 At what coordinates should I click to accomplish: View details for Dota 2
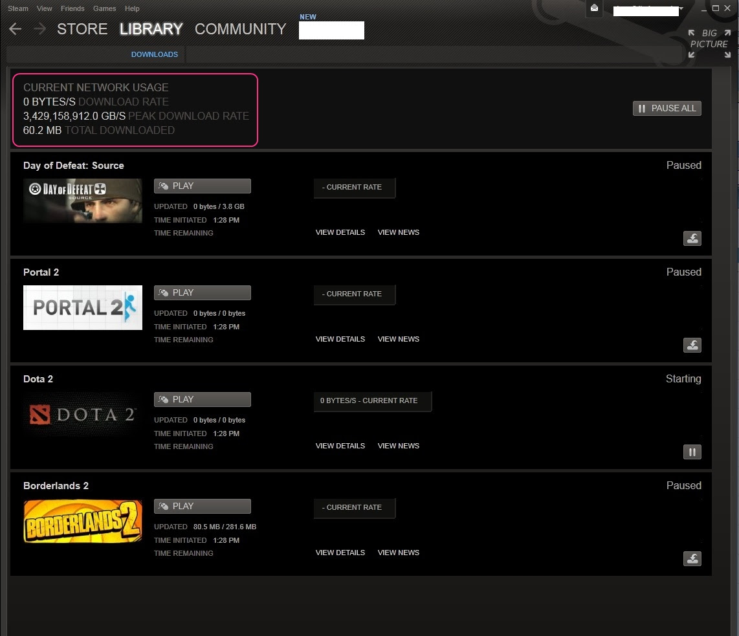[340, 446]
